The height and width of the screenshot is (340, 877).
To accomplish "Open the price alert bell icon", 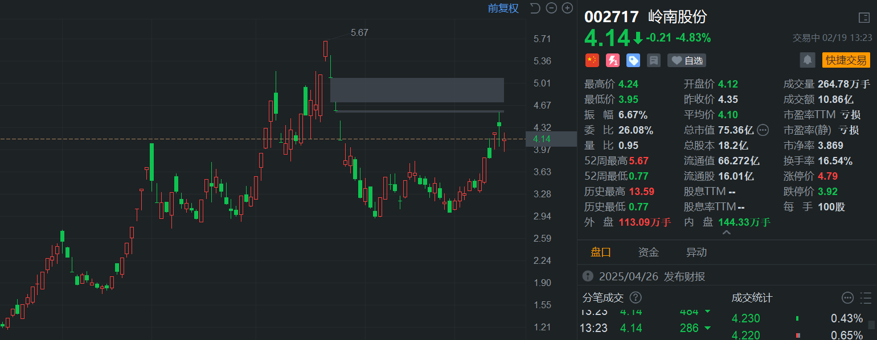I will [807, 60].
